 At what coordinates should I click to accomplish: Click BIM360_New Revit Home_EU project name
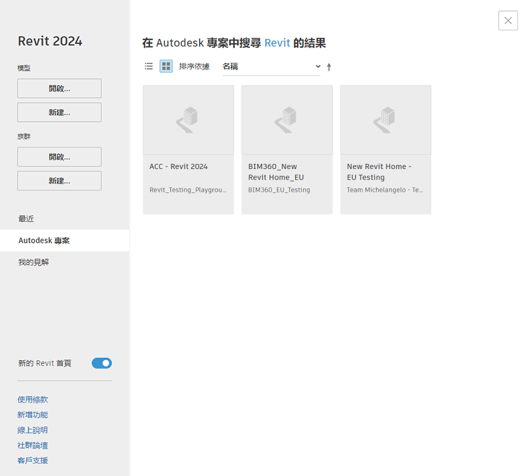point(276,172)
